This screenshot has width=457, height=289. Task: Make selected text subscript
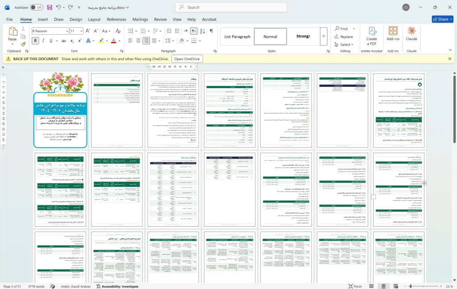click(72, 41)
